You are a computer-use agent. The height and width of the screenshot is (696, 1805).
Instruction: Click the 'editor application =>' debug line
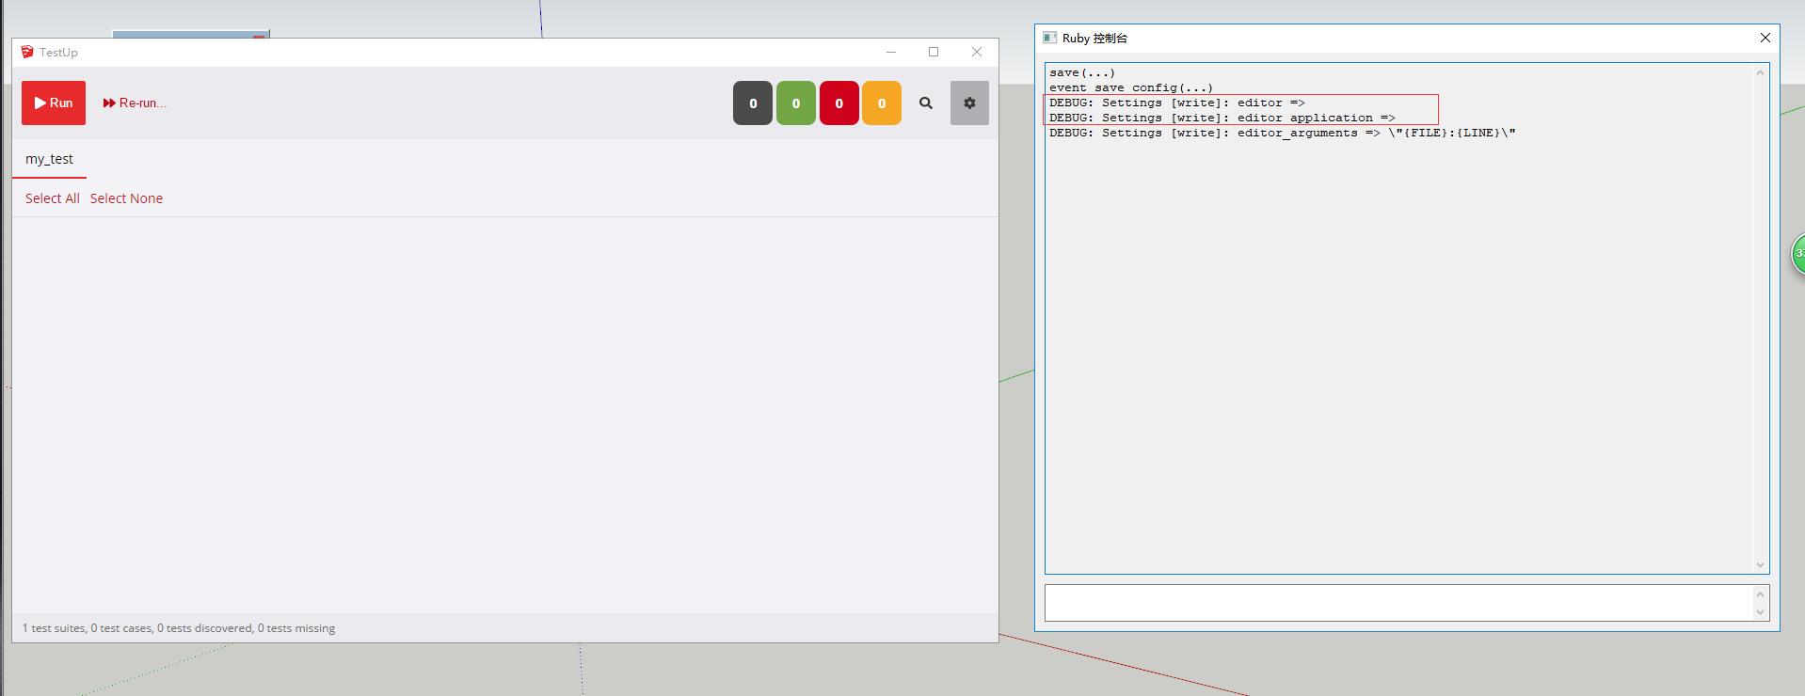(x=1222, y=118)
